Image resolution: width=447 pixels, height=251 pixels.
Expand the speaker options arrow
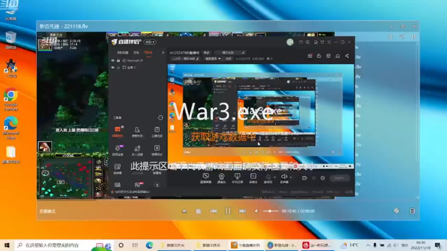click(291, 177)
